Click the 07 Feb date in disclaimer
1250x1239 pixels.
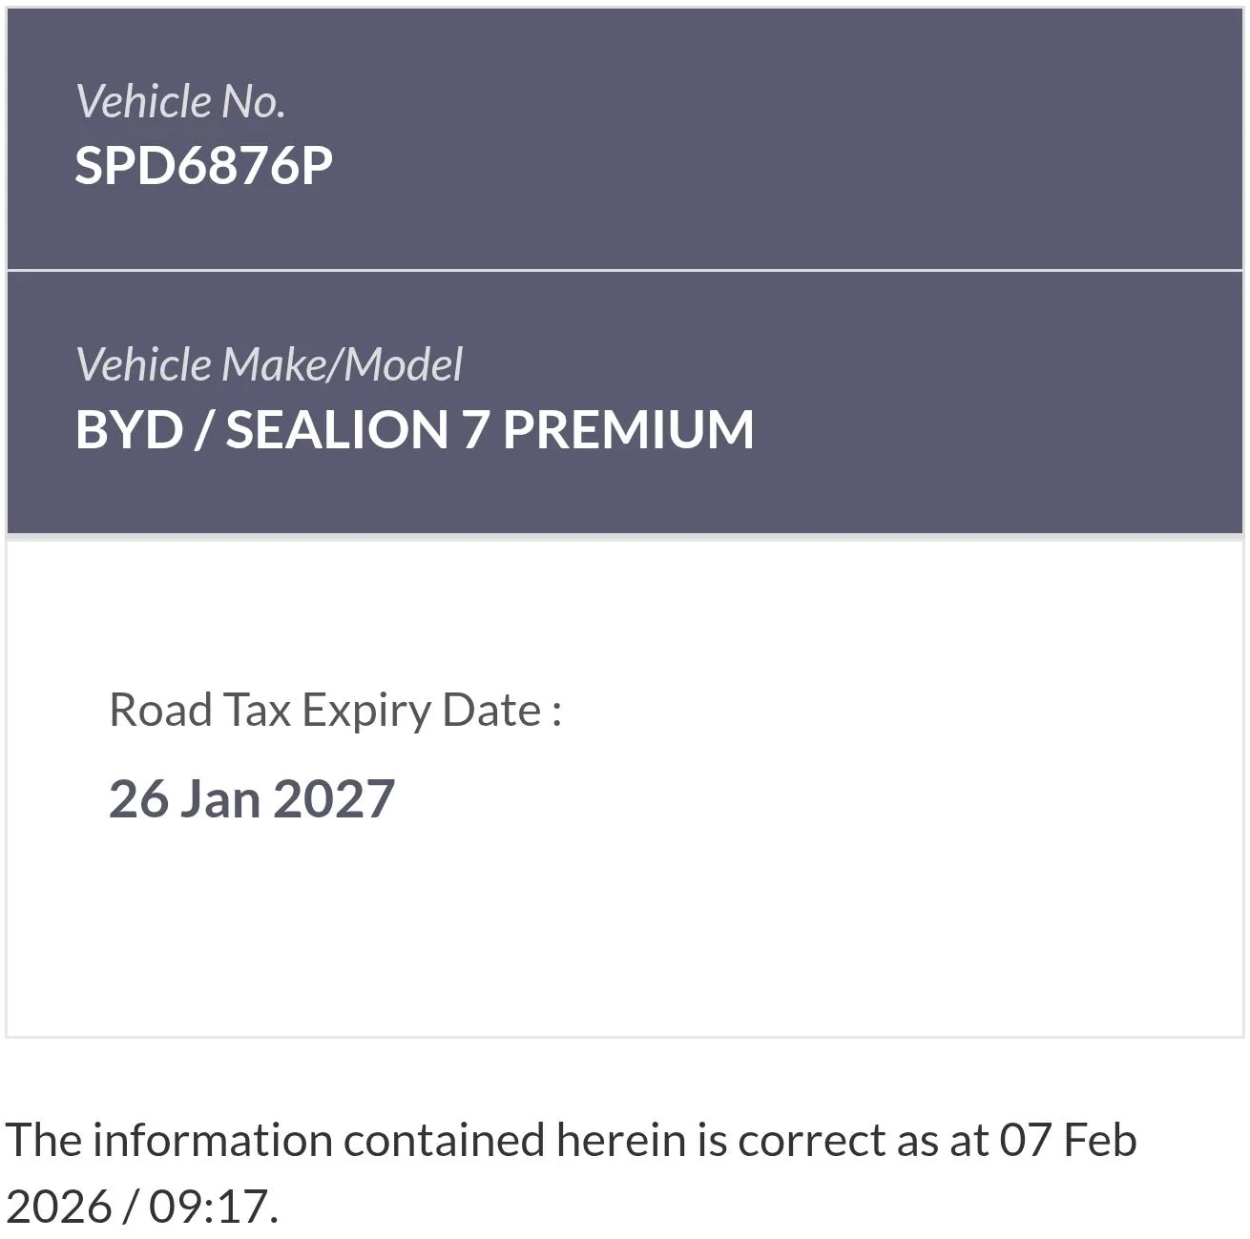1068,1141
